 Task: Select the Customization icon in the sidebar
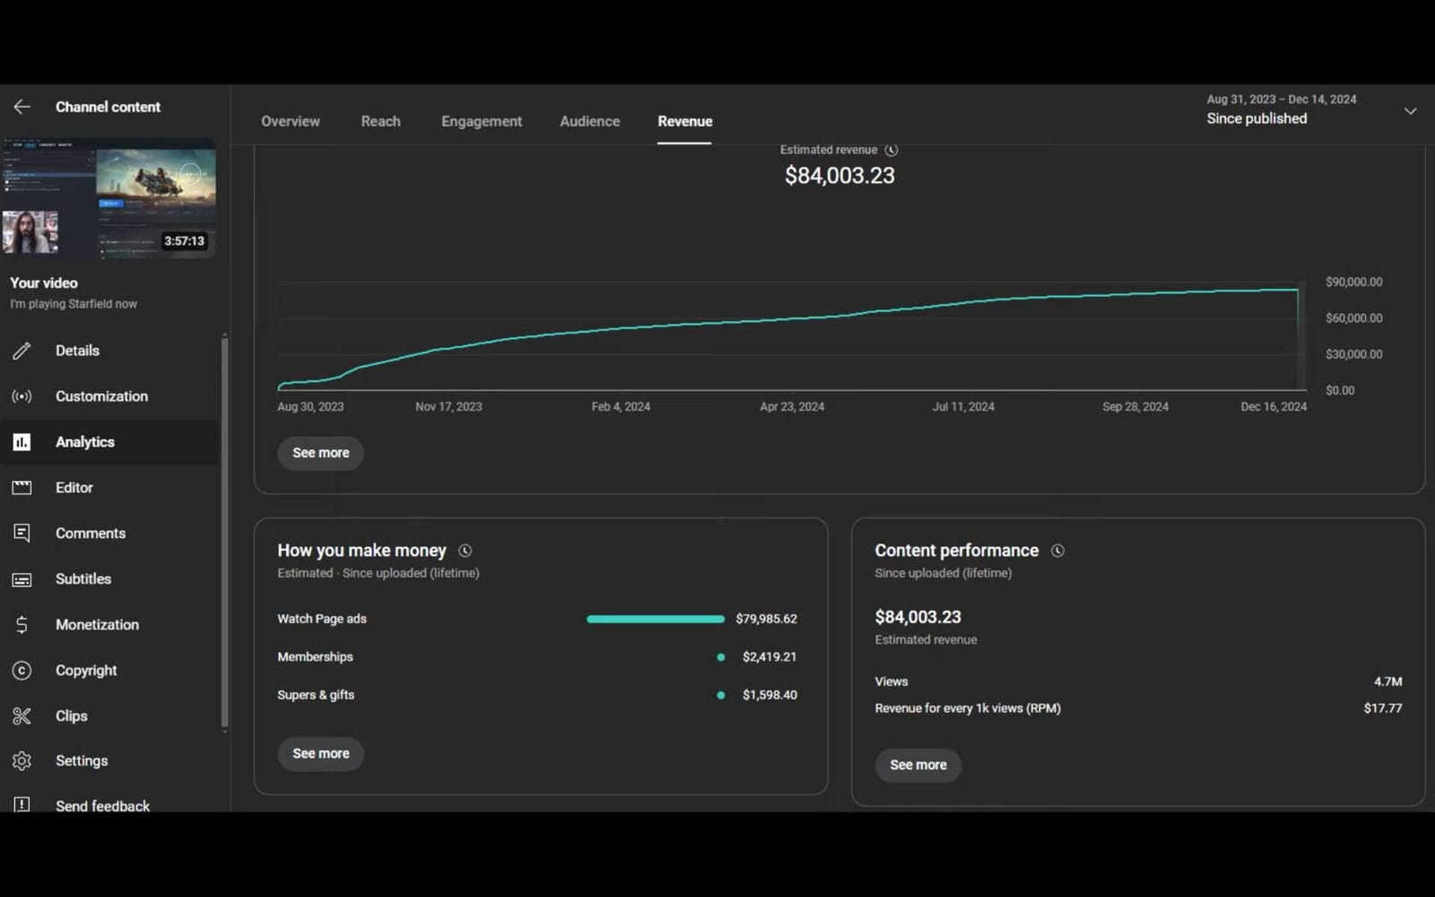(22, 396)
